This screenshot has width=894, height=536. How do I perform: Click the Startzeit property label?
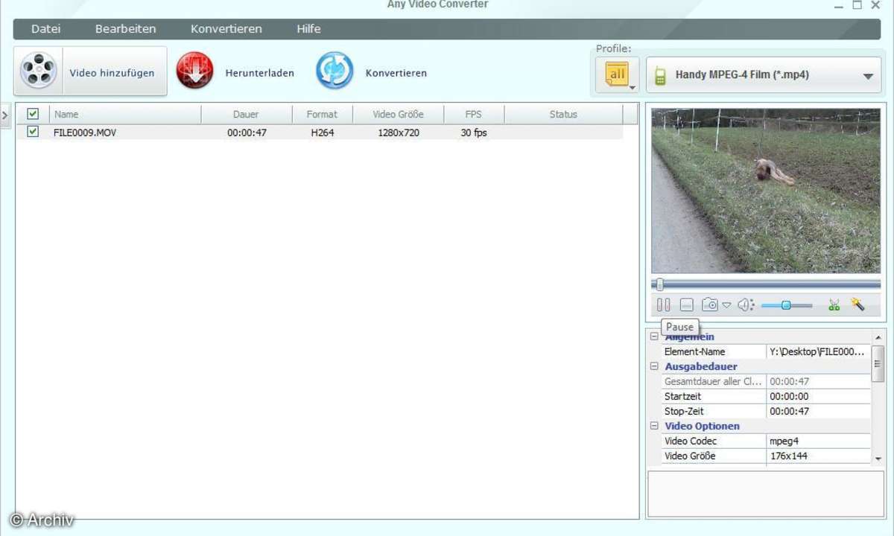coord(683,396)
